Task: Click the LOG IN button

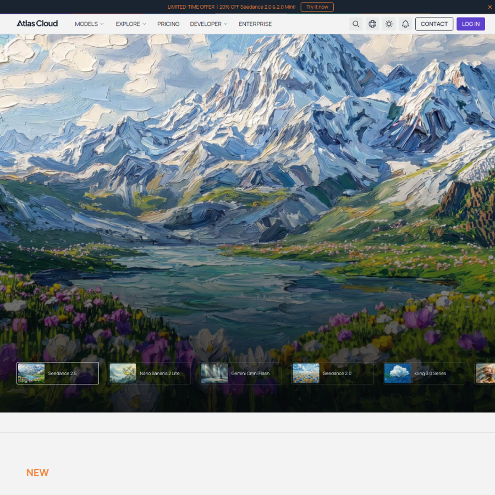Action: (x=471, y=24)
